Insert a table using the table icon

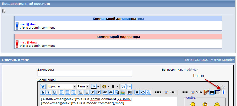[218, 92]
